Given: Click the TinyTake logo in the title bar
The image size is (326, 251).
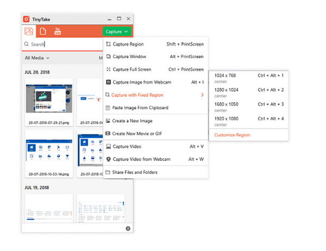Looking at the screenshot, I should 27,19.
